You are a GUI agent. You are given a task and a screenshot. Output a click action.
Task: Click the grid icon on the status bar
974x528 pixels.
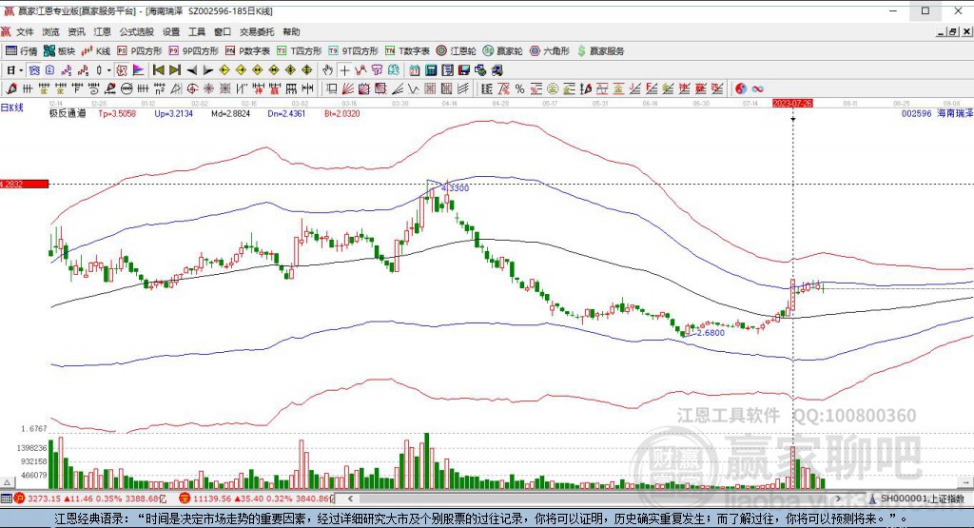6,499
